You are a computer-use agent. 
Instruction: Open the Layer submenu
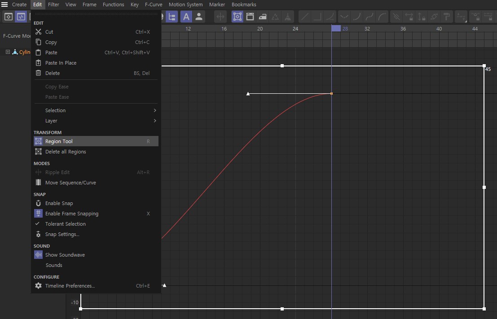point(96,121)
